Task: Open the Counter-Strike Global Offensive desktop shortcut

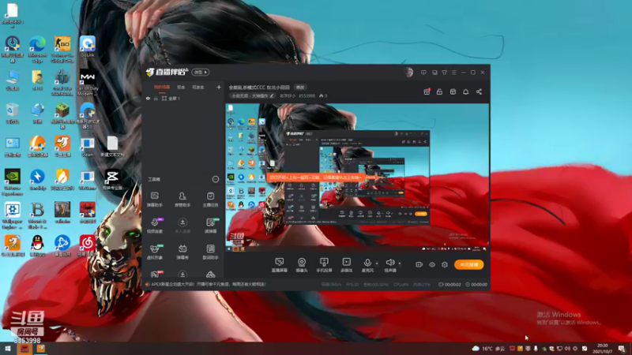Action: pos(62,49)
